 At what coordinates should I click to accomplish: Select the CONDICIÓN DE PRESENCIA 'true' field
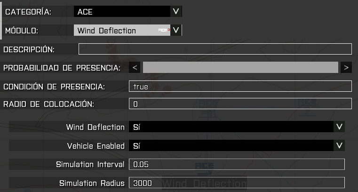point(240,87)
